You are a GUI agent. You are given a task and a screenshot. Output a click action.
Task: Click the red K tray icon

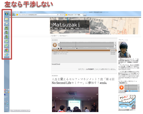[5, 90]
